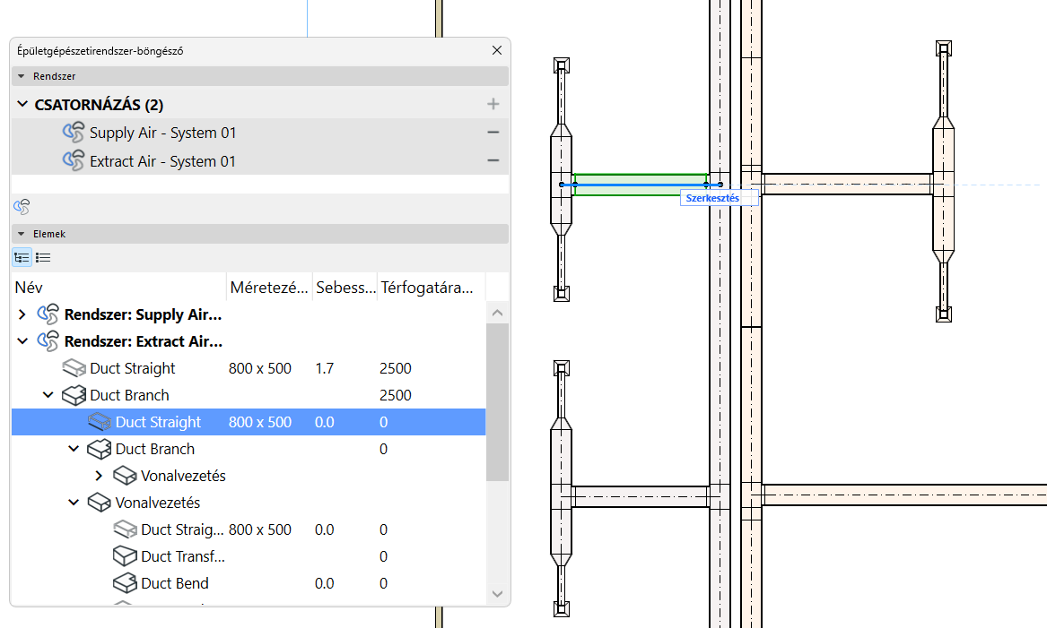
Task: Collapse the Rendszer: Extract Air... node
Action: tap(22, 341)
